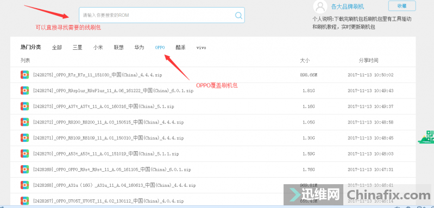Open the {2428273}_OPPO_A37t file link
This screenshot has width=434, height=208.
tap(103, 106)
